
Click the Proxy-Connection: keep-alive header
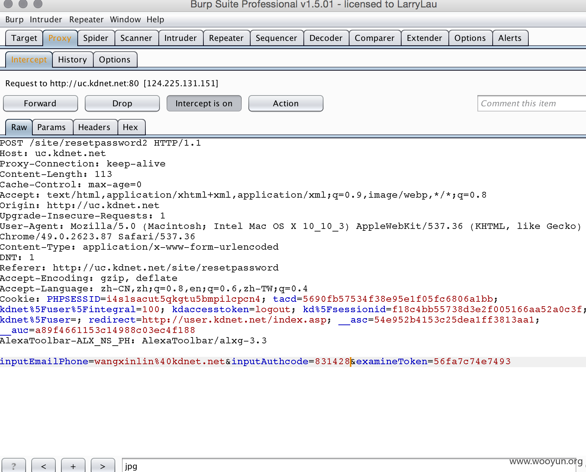(x=83, y=164)
